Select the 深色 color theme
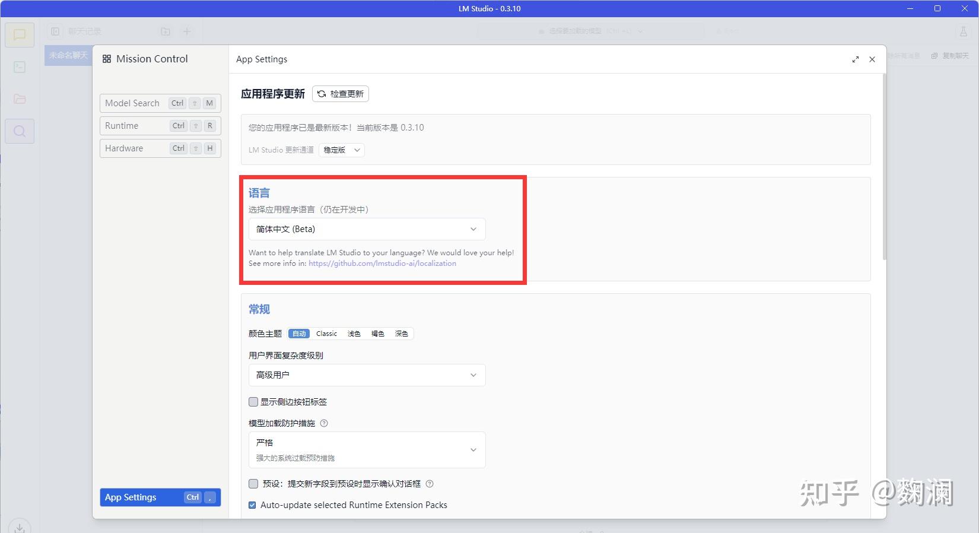This screenshot has height=533, width=979. click(402, 334)
